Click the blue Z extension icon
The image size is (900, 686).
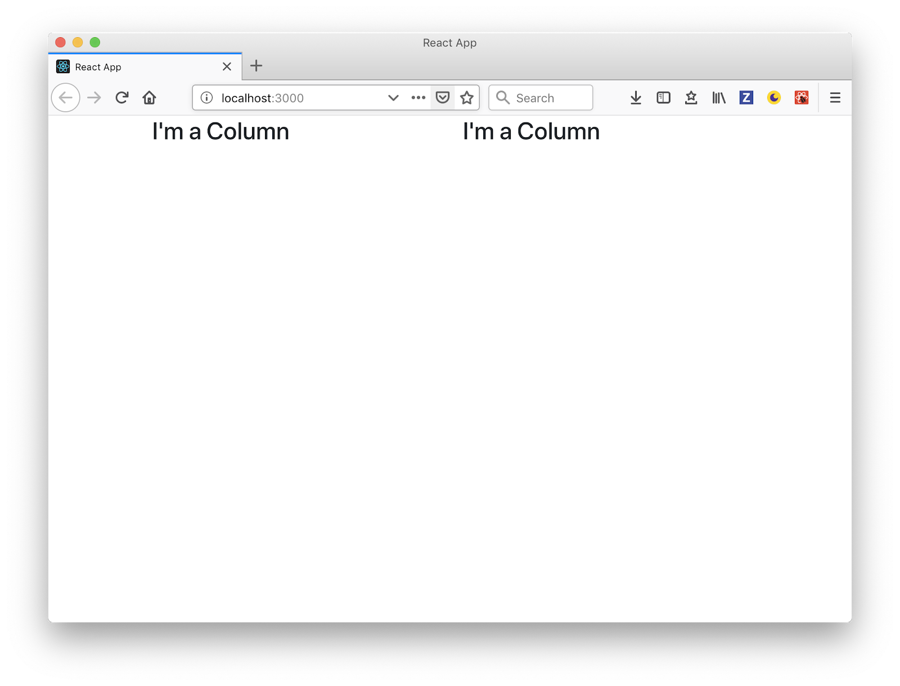coord(746,98)
